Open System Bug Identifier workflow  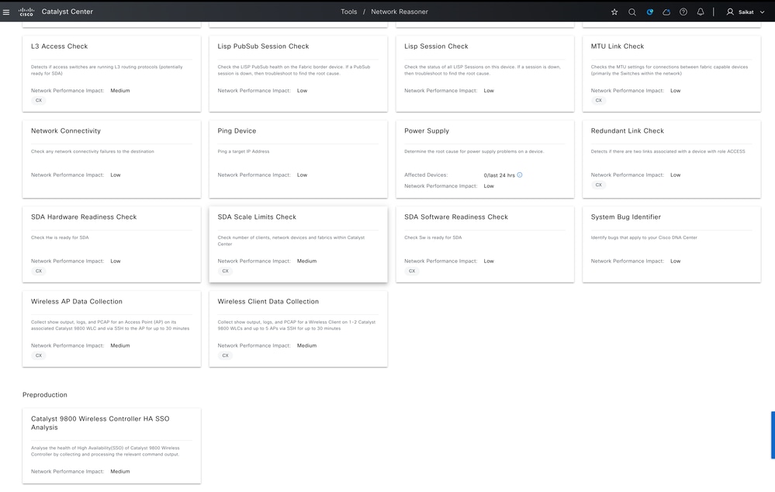(x=672, y=244)
